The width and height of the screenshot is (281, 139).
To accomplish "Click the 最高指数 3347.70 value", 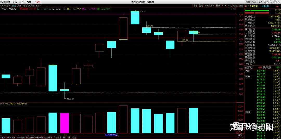I will pyautogui.click(x=276, y=54).
